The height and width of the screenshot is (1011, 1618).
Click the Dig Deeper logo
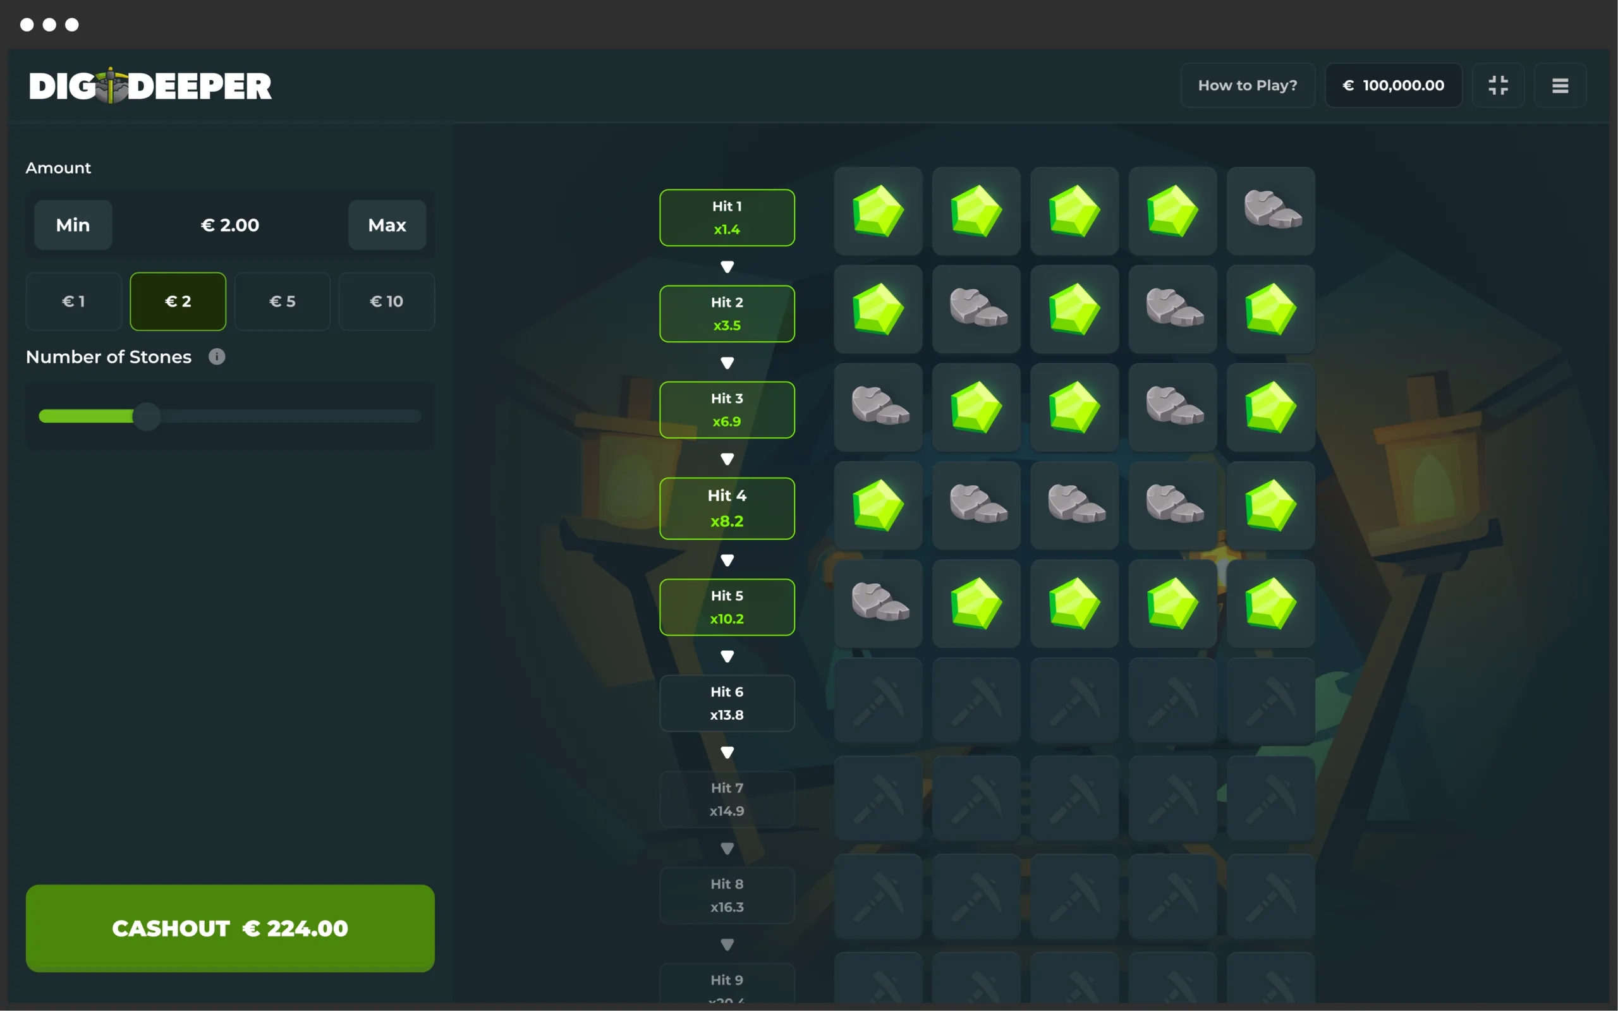pyautogui.click(x=150, y=85)
